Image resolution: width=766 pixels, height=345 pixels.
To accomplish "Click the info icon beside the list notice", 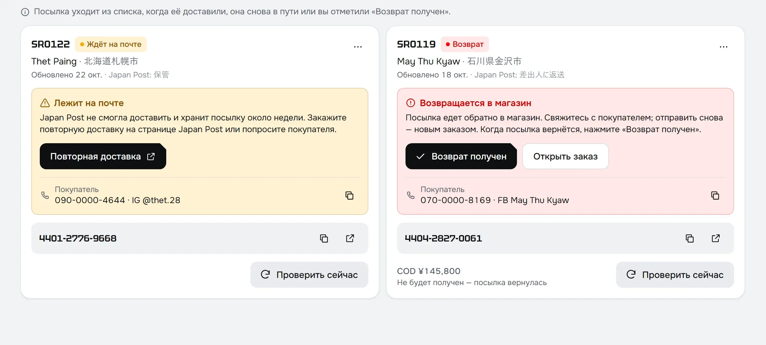I will coord(25,12).
